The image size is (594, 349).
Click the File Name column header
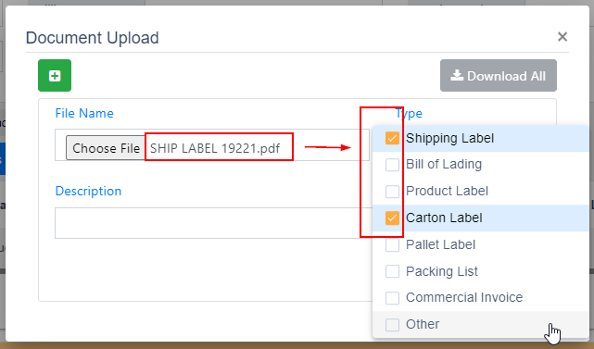pyautogui.click(x=84, y=113)
